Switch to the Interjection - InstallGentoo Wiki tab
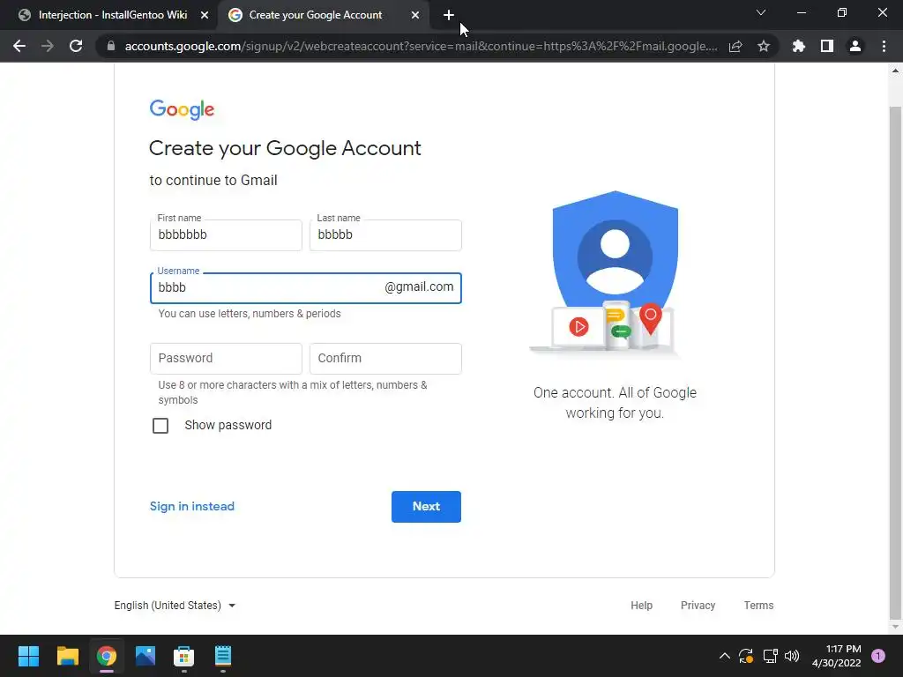Viewport: 903px width, 677px height. pos(113,15)
